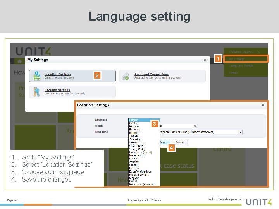Select Logout in the user menu
Image resolution: width=279 pixels, height=209 pixels.
pos(234,72)
